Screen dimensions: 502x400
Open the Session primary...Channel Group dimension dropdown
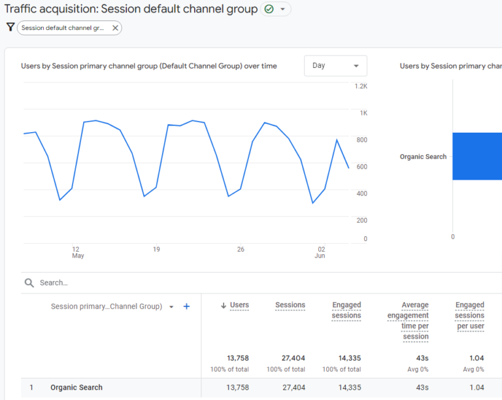tap(112, 307)
